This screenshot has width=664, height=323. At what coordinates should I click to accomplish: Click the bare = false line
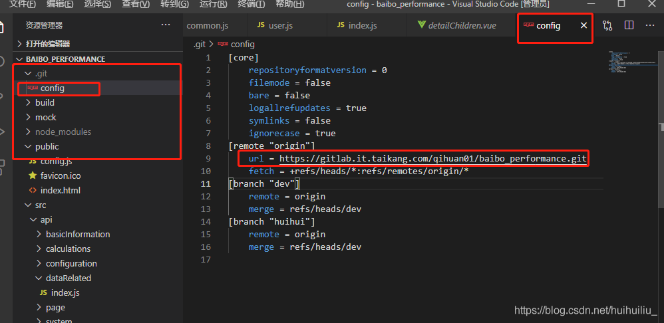coord(279,96)
